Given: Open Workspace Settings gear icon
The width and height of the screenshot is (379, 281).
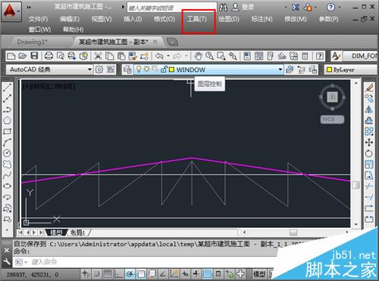Looking at the screenshot, I should tap(99, 69).
